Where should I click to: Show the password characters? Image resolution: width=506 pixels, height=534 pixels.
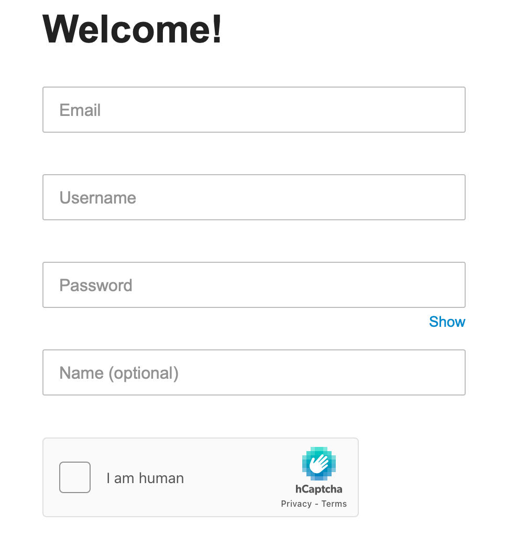[447, 322]
